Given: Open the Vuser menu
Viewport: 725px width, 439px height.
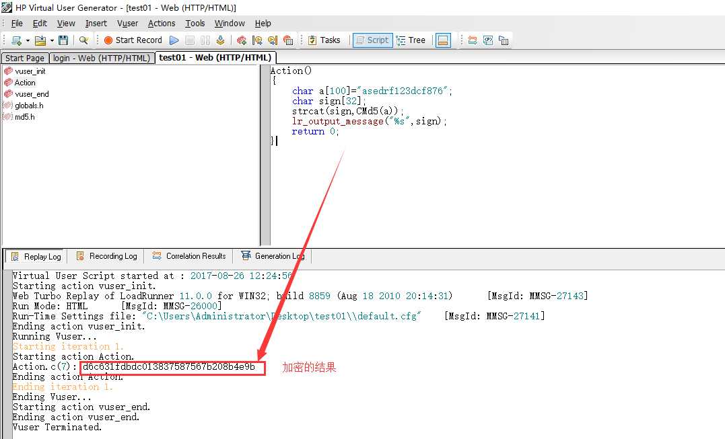Looking at the screenshot, I should pos(128,23).
